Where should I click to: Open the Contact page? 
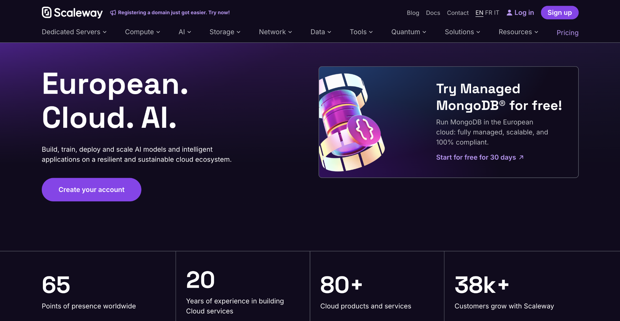click(457, 13)
